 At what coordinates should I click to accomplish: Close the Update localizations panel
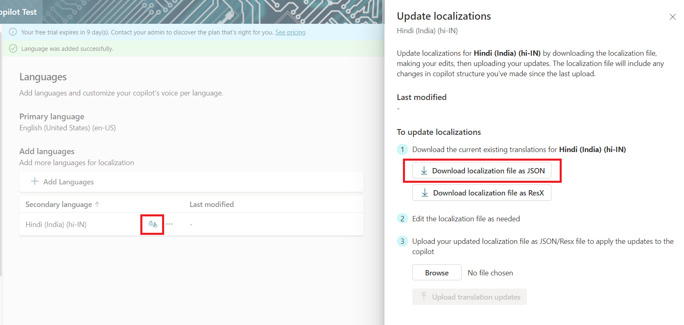672,17
